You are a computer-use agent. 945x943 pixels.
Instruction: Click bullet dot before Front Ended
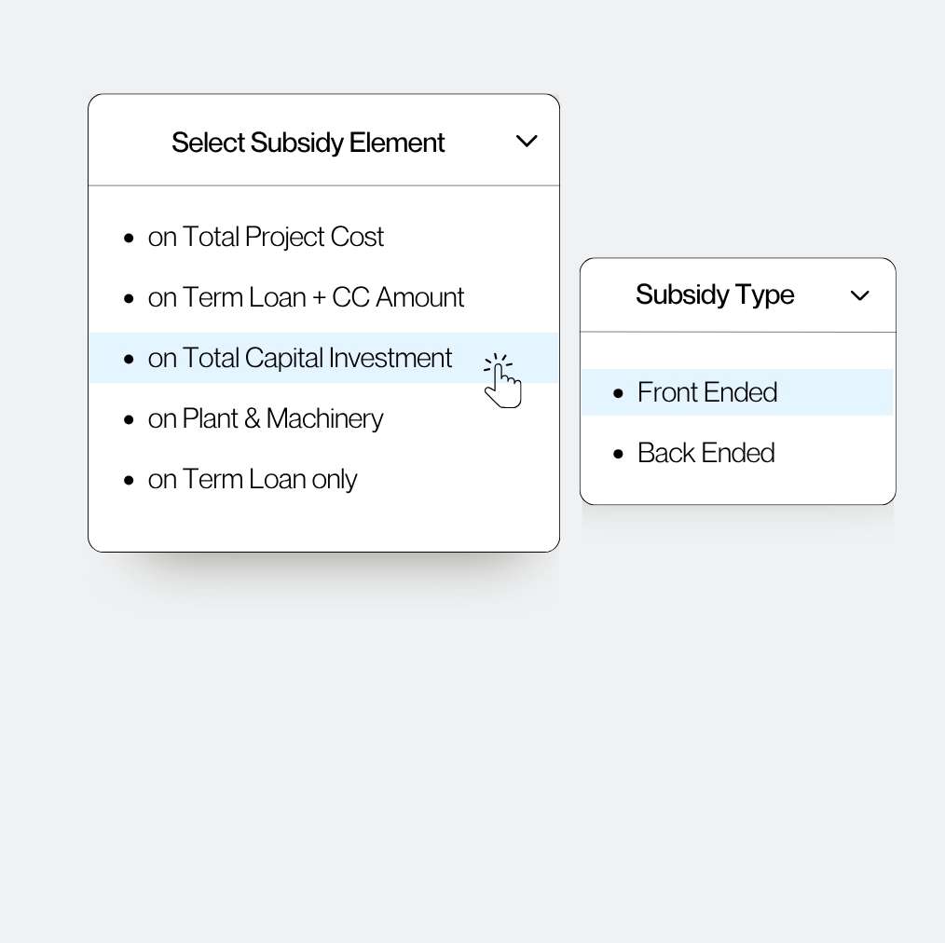pyautogui.click(x=619, y=393)
